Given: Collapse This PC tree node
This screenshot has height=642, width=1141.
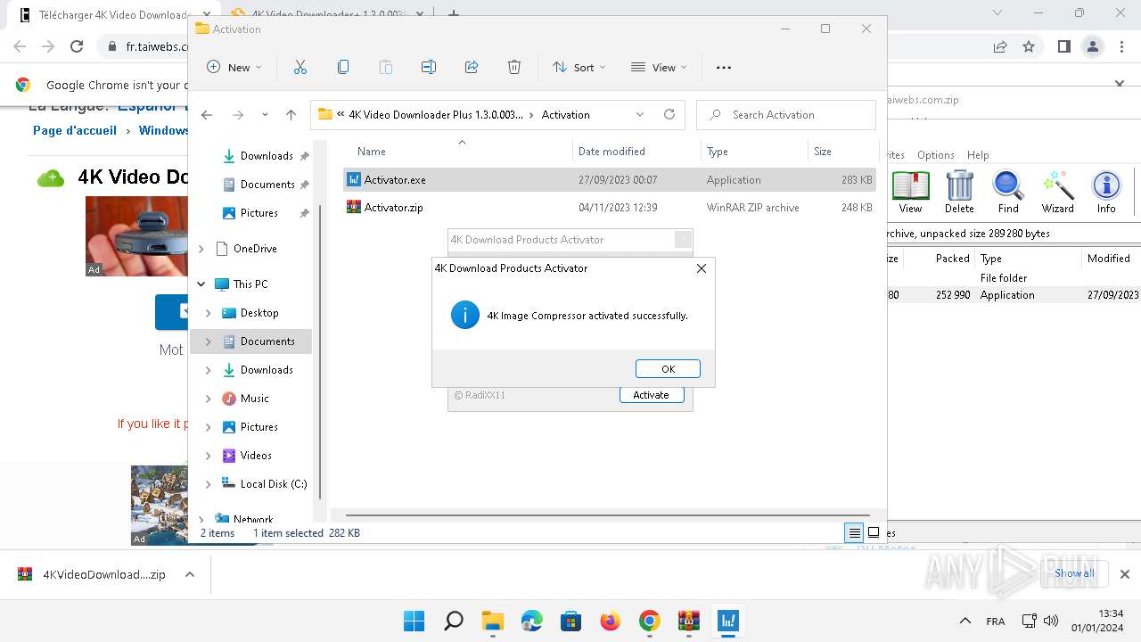Looking at the screenshot, I should coord(201,284).
